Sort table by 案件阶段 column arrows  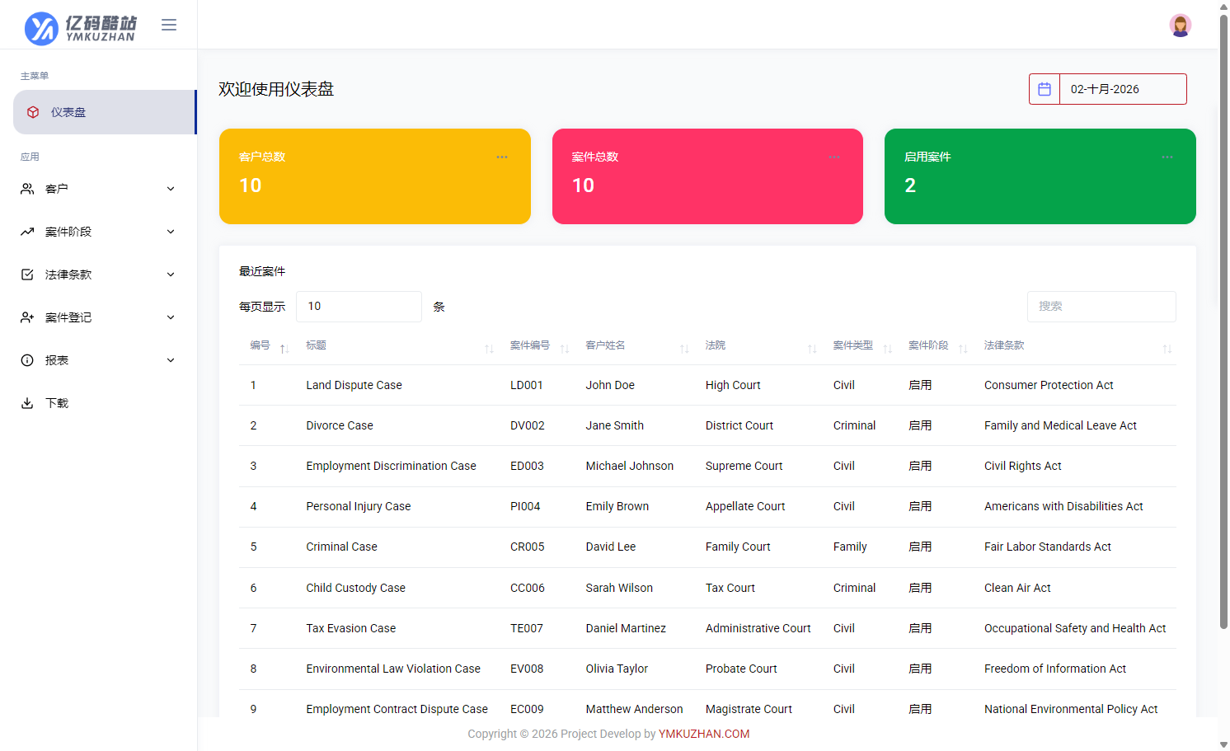click(963, 349)
